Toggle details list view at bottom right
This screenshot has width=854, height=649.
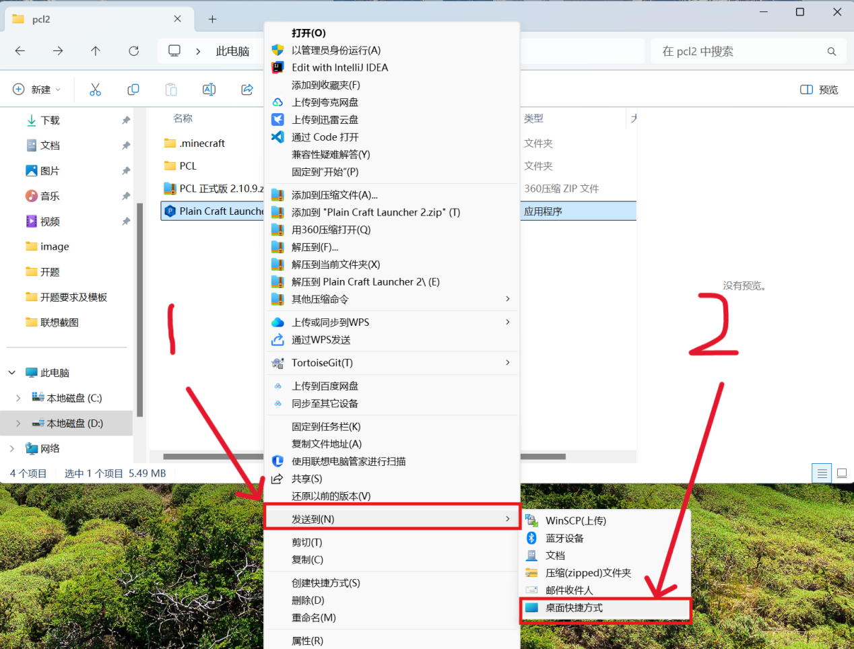click(822, 473)
